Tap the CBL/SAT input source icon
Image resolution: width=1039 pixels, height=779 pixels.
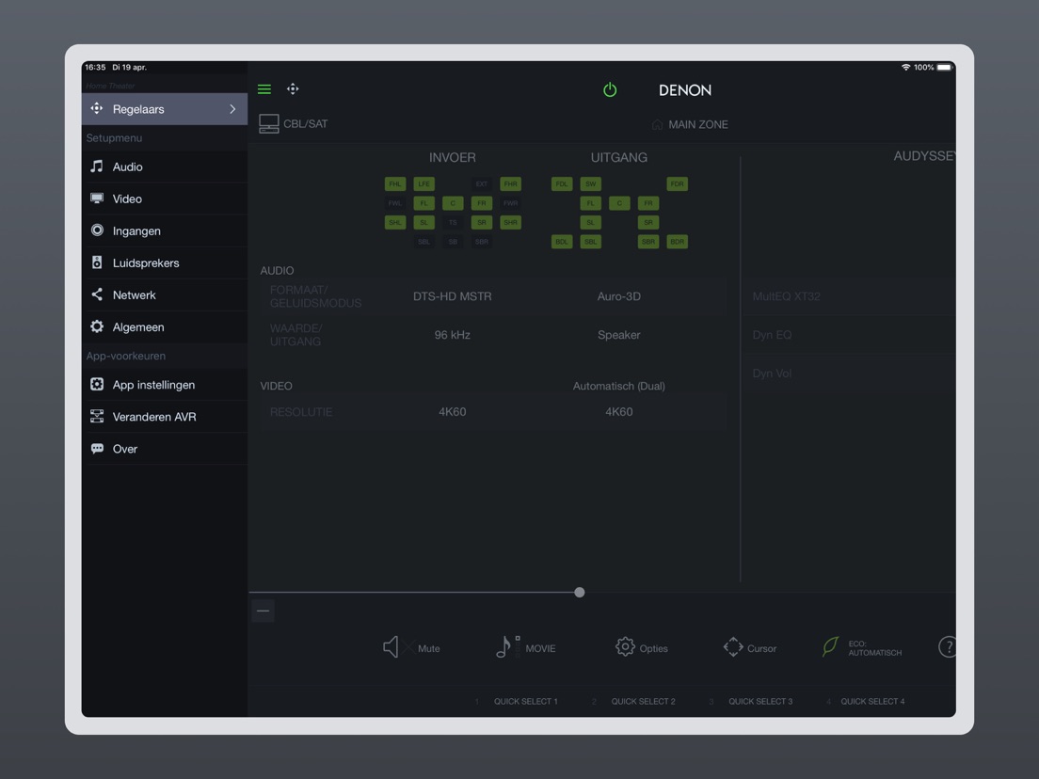(x=268, y=124)
